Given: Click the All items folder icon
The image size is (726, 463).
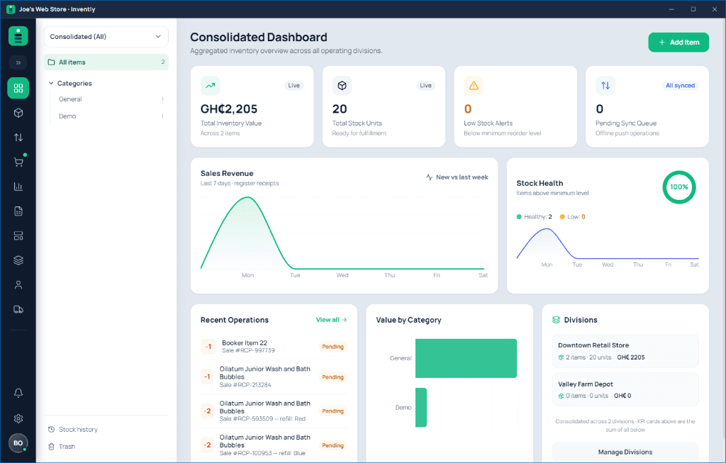Looking at the screenshot, I should tap(51, 62).
